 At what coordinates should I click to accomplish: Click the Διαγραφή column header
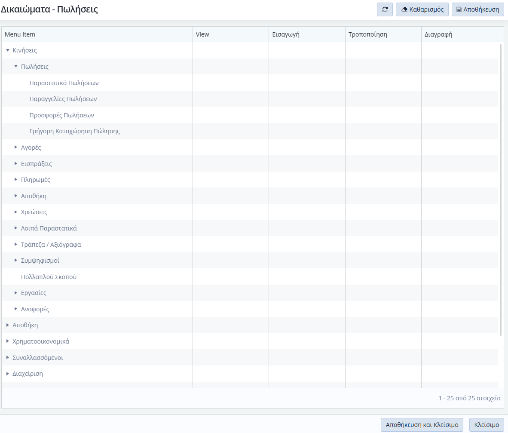pyautogui.click(x=459, y=34)
